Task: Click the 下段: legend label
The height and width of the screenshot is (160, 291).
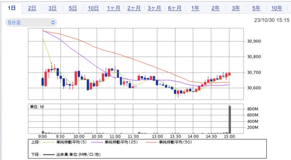Action: pos(35,155)
